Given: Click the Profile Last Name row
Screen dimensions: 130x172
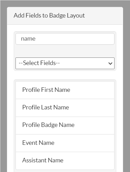Looking at the screenshot, I should click(x=65, y=108).
